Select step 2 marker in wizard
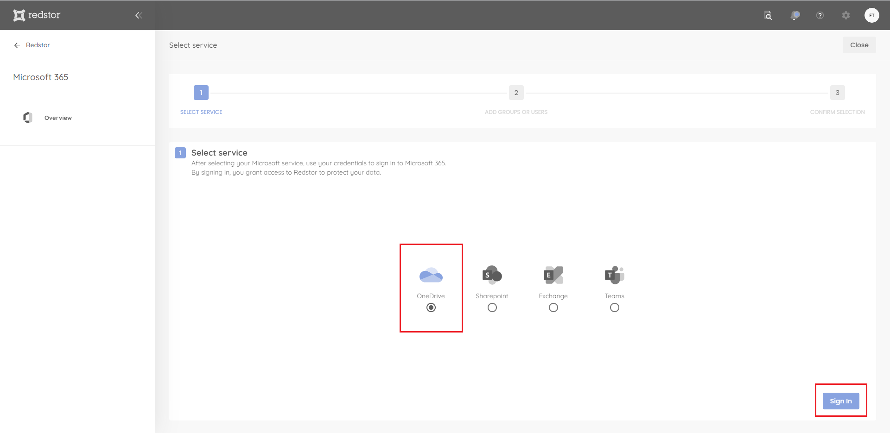Image resolution: width=890 pixels, height=433 pixels. 516,93
